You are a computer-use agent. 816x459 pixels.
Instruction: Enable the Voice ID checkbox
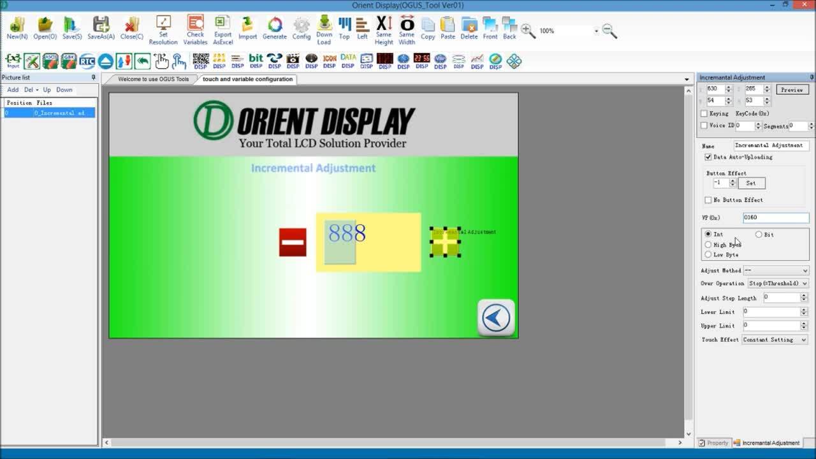click(x=704, y=126)
